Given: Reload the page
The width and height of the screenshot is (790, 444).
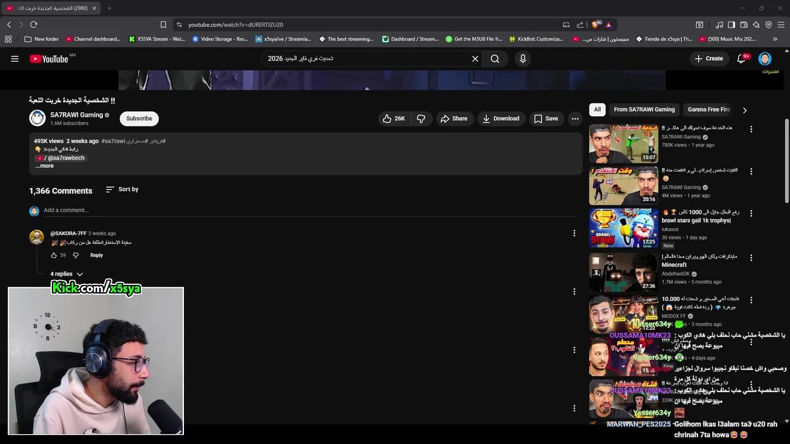Looking at the screenshot, I should coord(33,25).
